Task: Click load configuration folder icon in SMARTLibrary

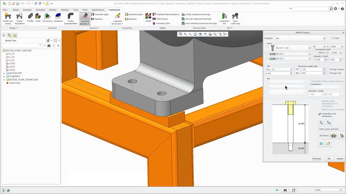Action: [328, 143]
